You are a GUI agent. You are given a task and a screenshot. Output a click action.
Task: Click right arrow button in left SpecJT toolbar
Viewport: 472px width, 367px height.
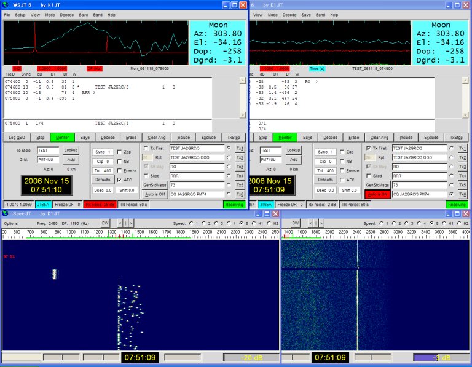131,223
